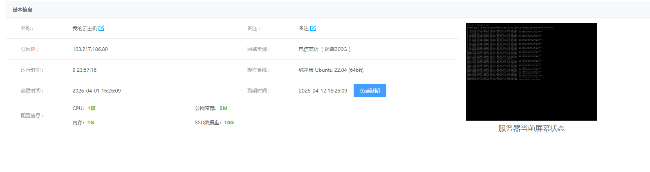The width and height of the screenshot is (650, 172).
Task: Click the 创建时间 label
Action: pyautogui.click(x=32, y=90)
